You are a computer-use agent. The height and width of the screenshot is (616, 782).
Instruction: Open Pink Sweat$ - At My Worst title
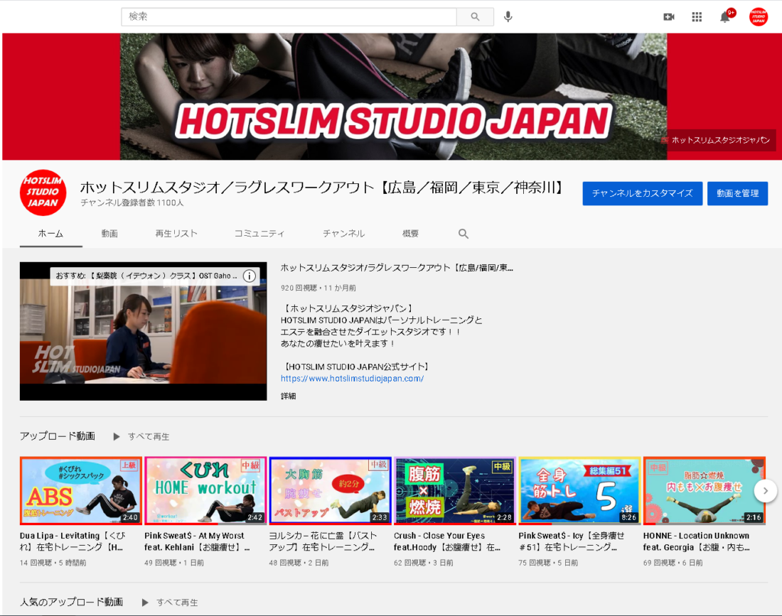(198, 541)
